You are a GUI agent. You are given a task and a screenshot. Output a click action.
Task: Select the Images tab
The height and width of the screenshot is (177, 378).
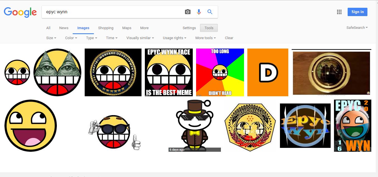click(83, 28)
